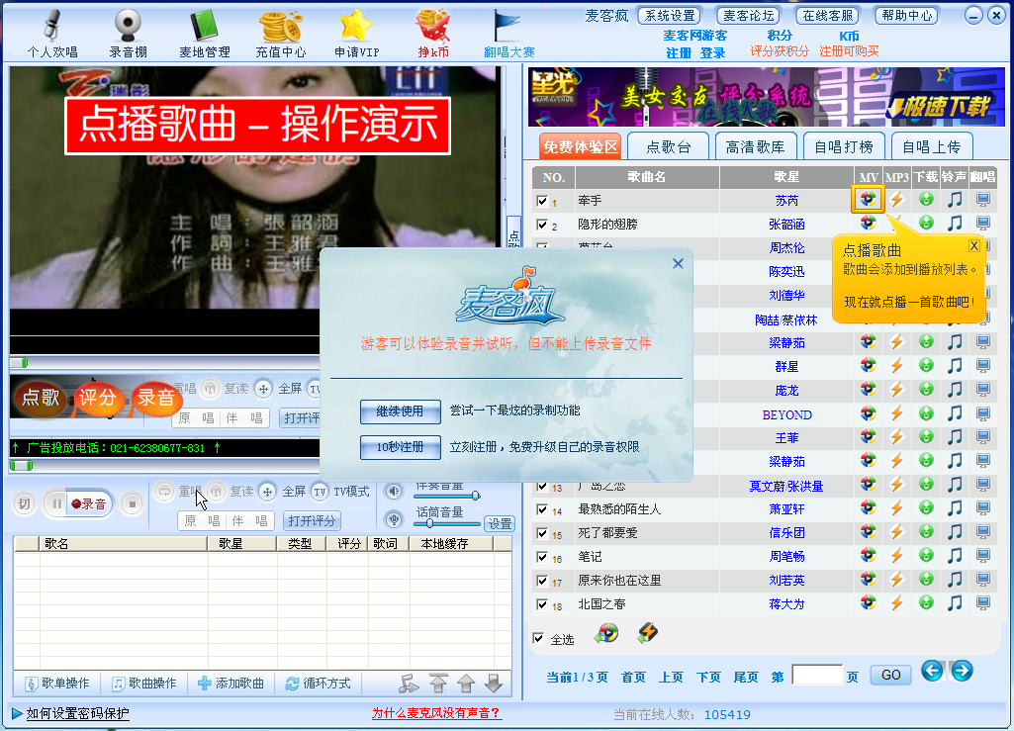Switch to 高清歌库 tab

coord(756,146)
